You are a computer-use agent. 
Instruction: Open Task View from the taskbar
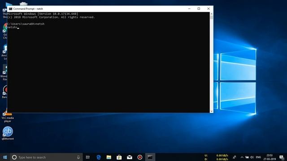pyautogui.click(x=88, y=157)
